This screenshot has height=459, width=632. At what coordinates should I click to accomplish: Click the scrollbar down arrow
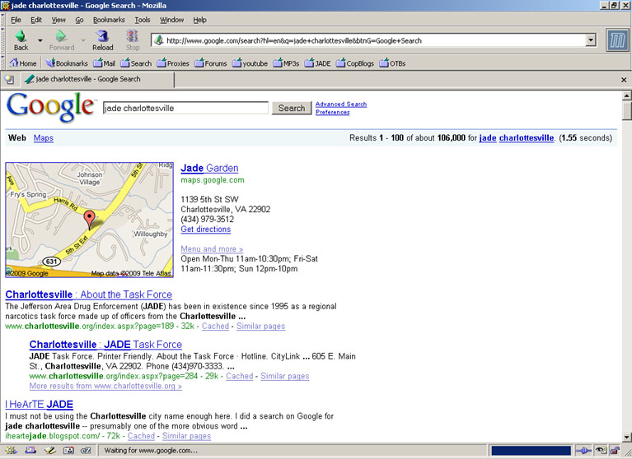[x=627, y=437]
